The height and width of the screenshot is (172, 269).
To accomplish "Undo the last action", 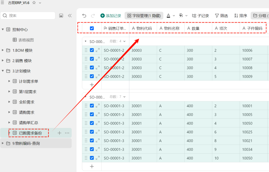I will (x=84, y=16).
